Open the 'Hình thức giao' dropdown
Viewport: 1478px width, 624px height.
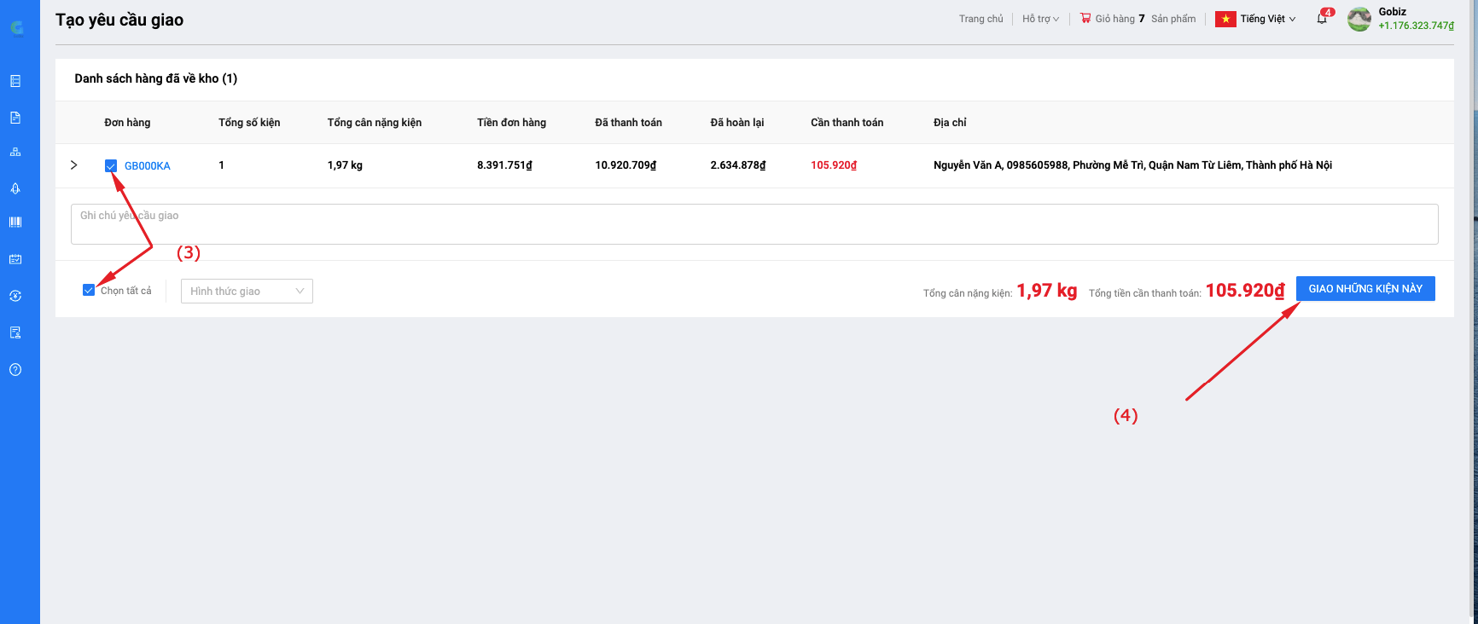click(x=247, y=292)
